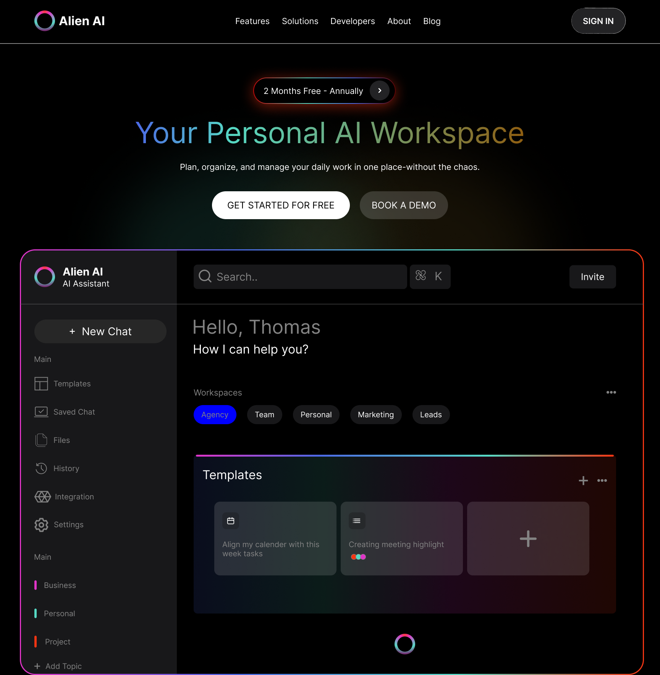Click the Files document icon
660x675 pixels.
[x=41, y=440]
